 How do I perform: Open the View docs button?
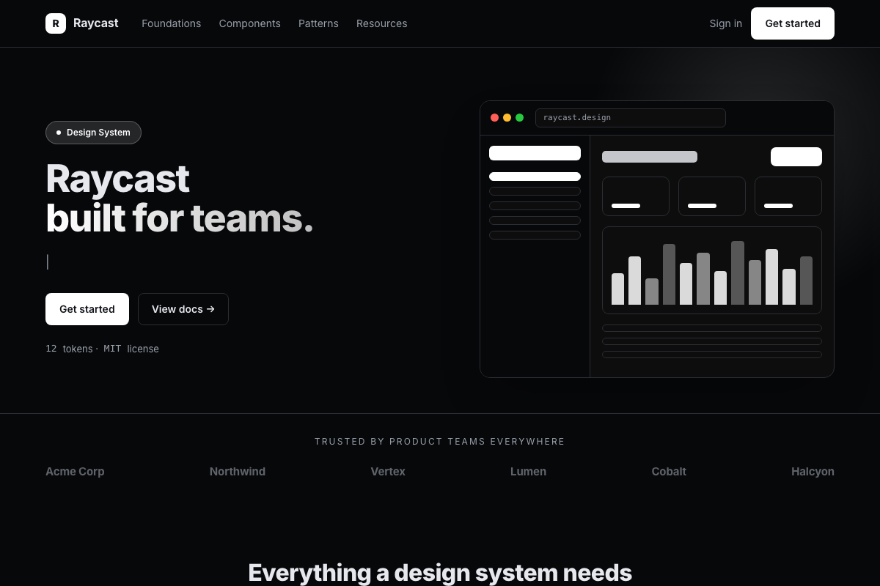pos(183,309)
